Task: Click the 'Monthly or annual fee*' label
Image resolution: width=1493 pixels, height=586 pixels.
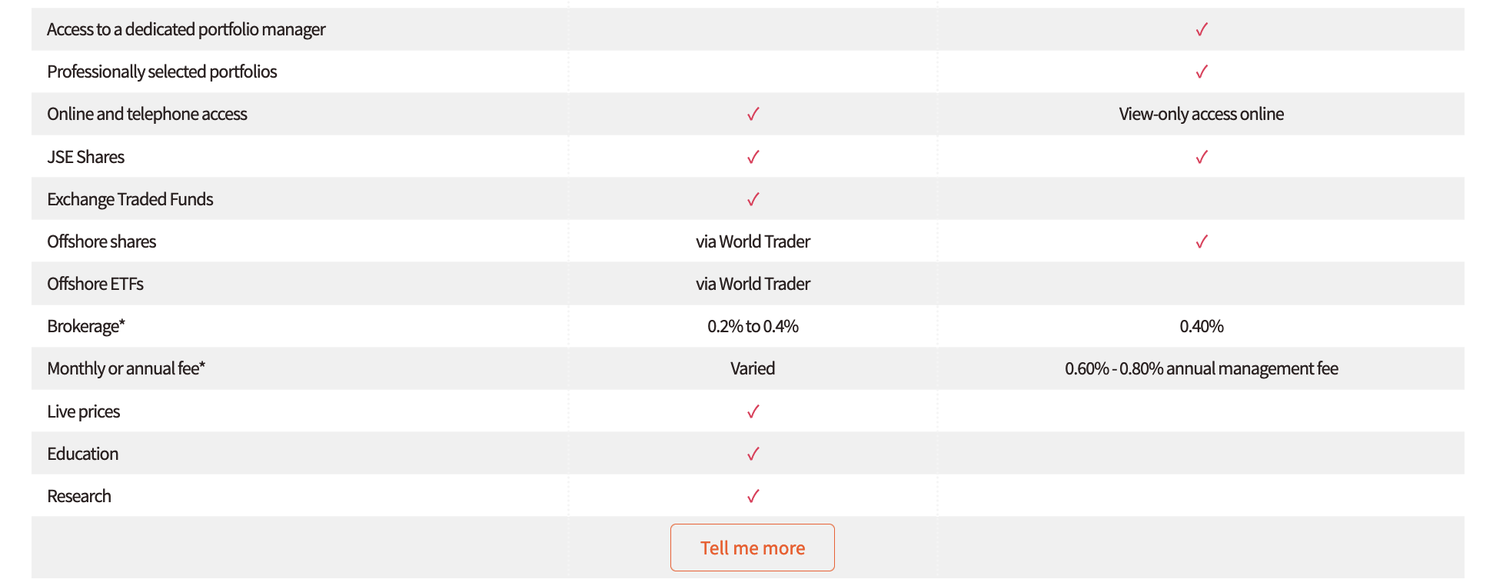Action: pos(126,368)
